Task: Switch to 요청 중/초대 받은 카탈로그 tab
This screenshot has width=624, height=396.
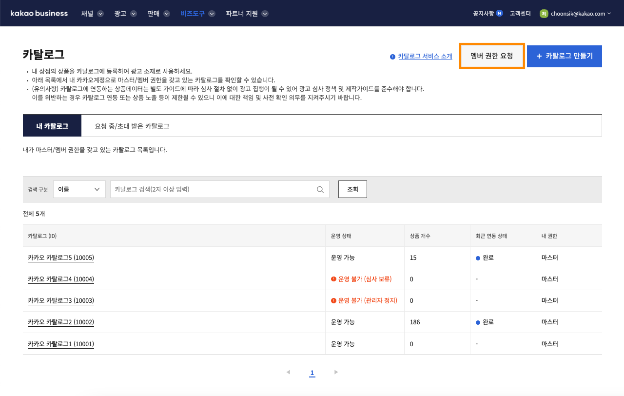Action: pos(132,126)
